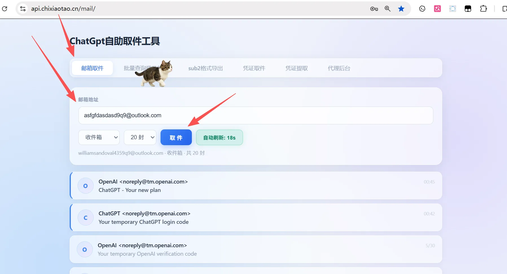
Task: Expand the 20 封 count dropdown
Action: [x=140, y=137]
